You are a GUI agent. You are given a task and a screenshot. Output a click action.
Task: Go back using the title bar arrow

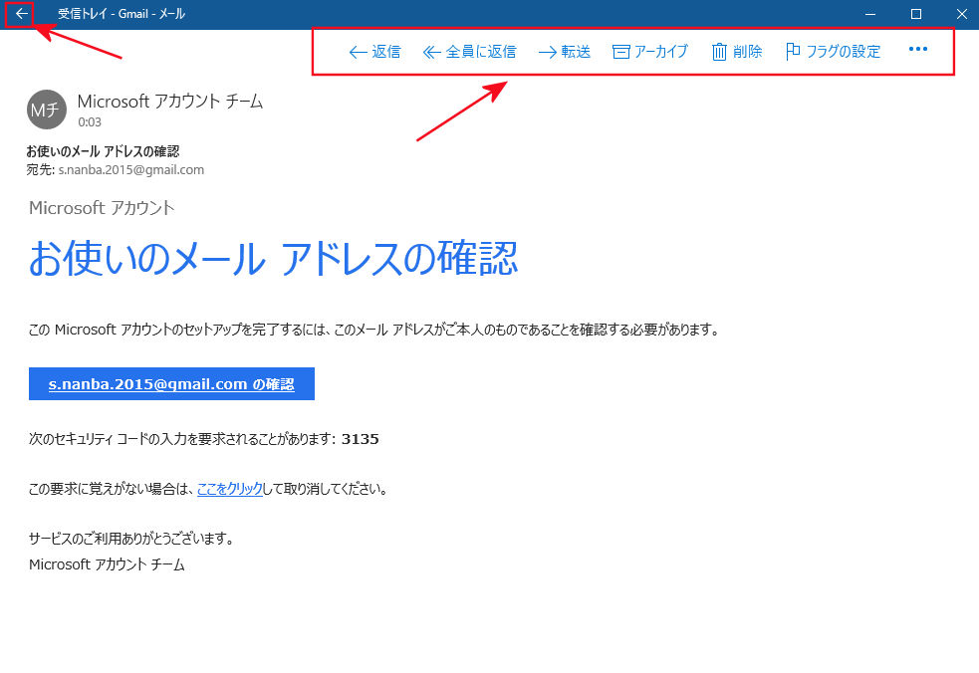[21, 14]
